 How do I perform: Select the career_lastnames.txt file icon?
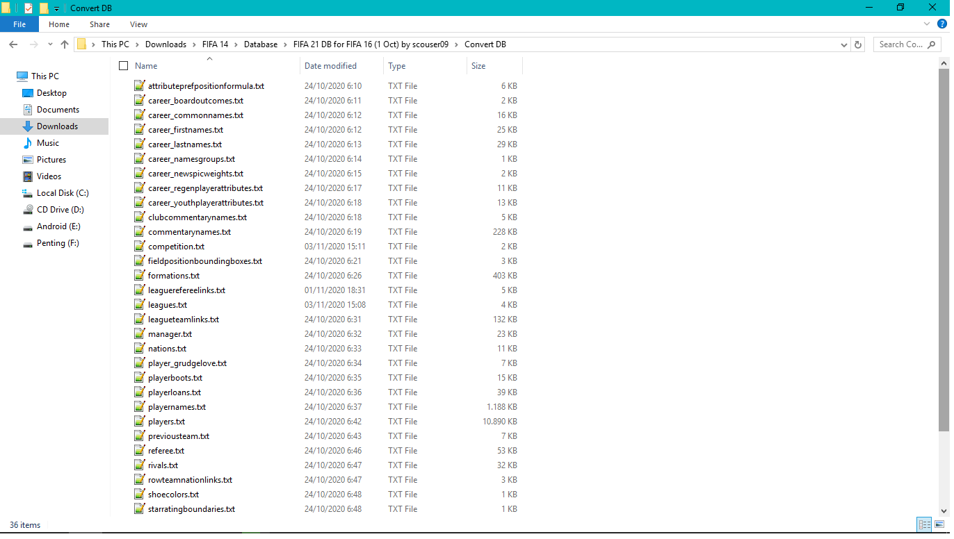tap(139, 144)
